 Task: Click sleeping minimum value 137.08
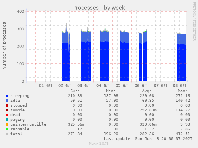tap(111, 96)
